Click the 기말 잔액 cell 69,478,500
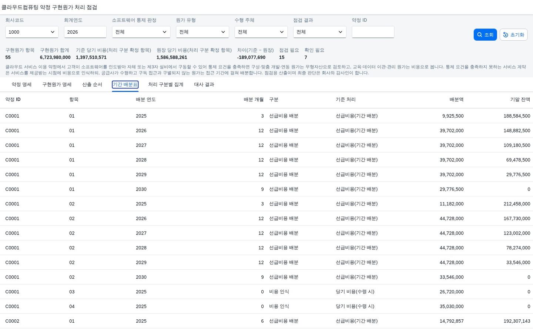The width and height of the screenshot is (533, 333). tap(518, 160)
